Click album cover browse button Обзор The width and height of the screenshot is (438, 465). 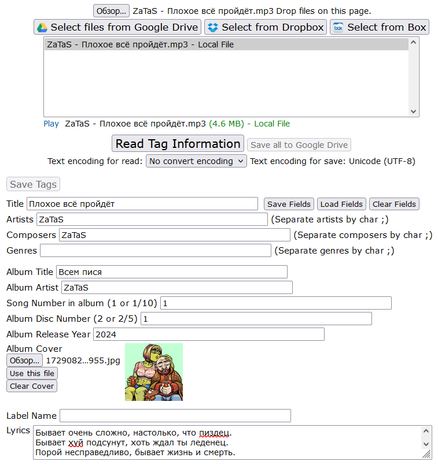[x=25, y=360]
